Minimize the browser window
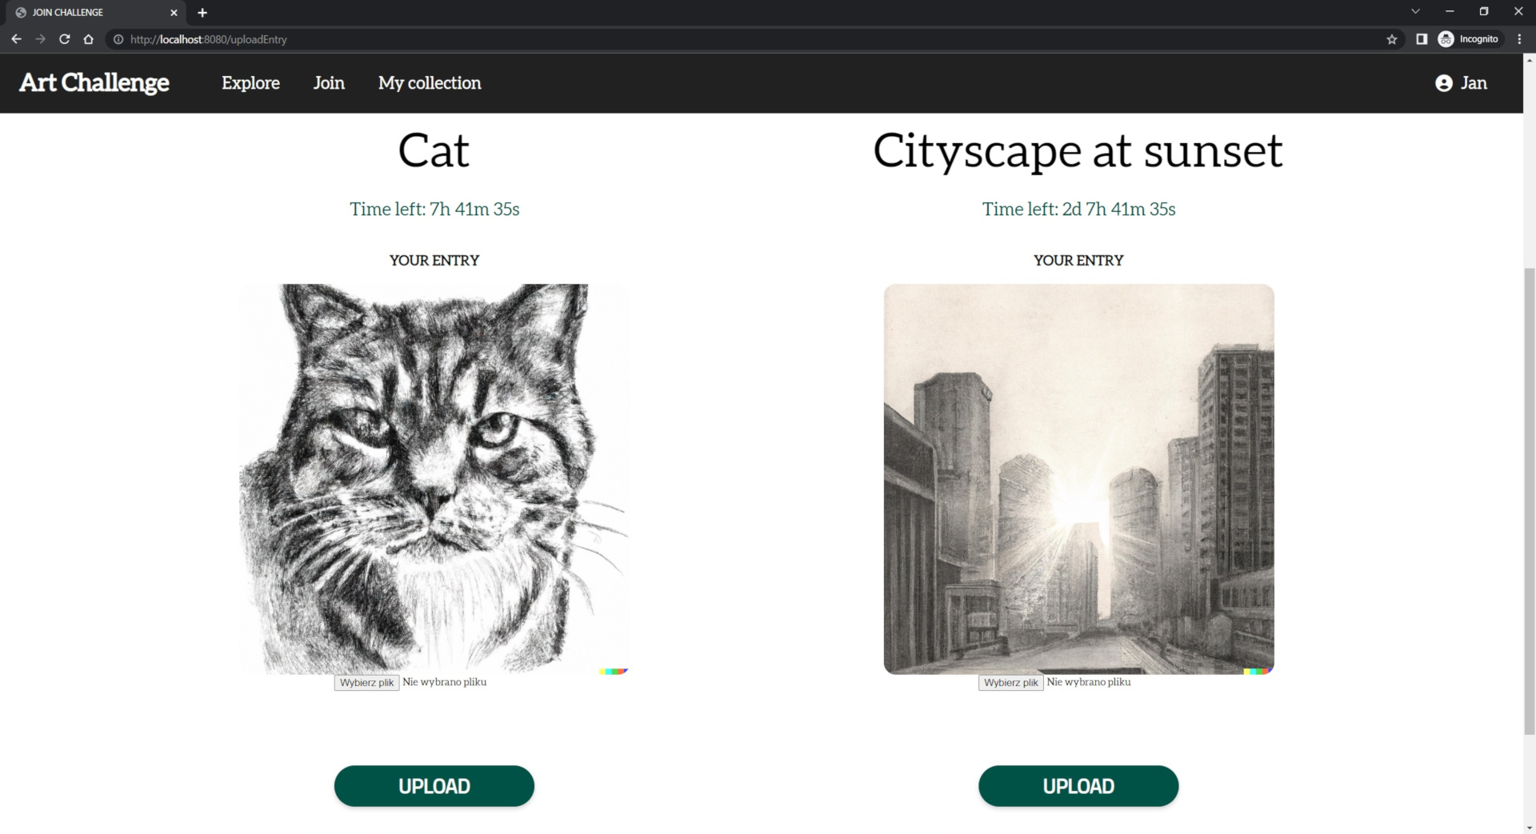This screenshot has width=1536, height=834. (1450, 11)
